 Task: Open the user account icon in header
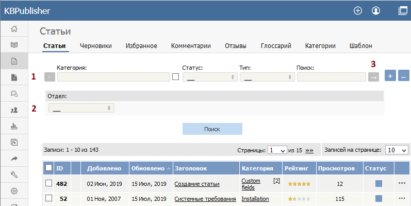(x=376, y=11)
